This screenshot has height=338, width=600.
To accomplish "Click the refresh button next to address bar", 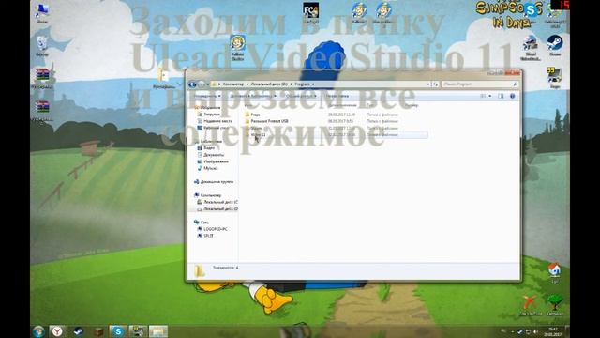I will click(x=435, y=84).
